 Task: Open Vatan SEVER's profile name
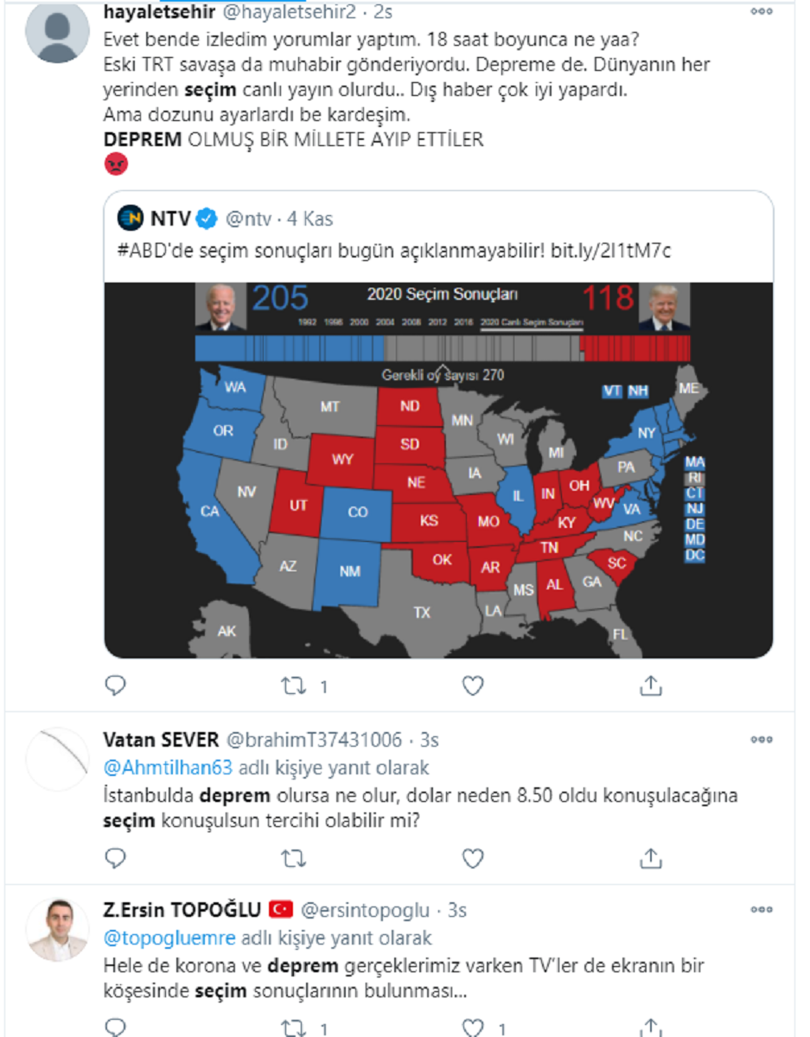[161, 740]
